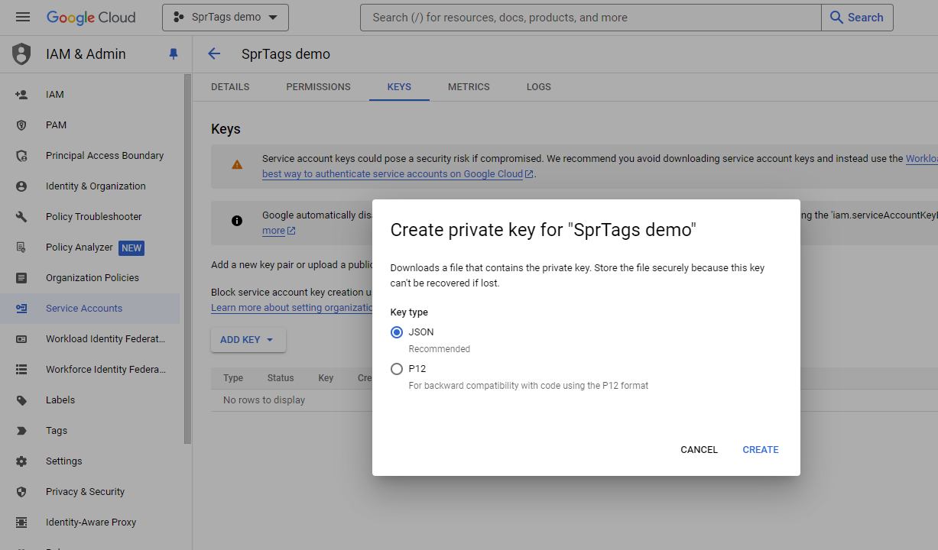Click the Labels sidebar icon
The height and width of the screenshot is (550, 938).
point(22,400)
